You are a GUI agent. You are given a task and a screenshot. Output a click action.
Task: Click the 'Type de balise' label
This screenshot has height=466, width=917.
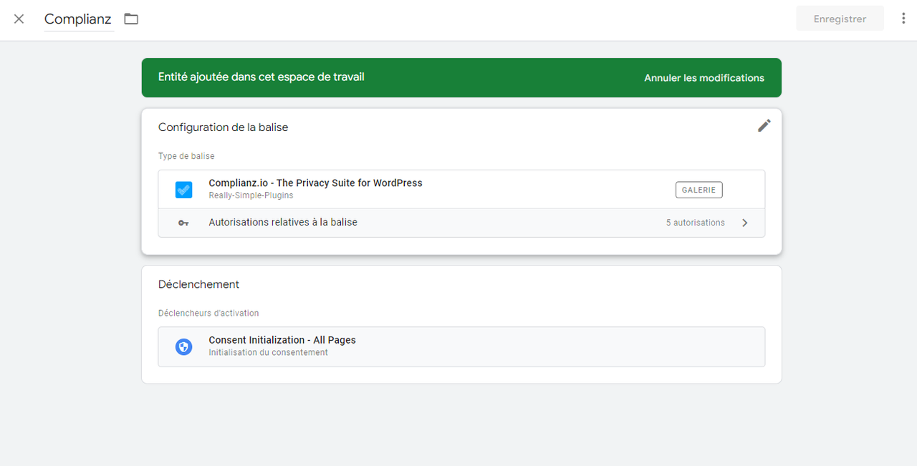[186, 156]
